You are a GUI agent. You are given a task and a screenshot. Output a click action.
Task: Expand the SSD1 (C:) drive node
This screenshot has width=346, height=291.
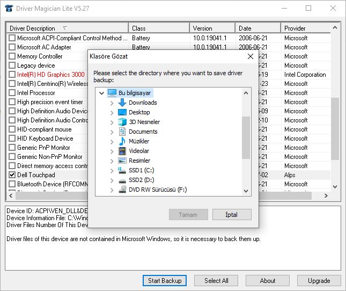click(x=112, y=171)
